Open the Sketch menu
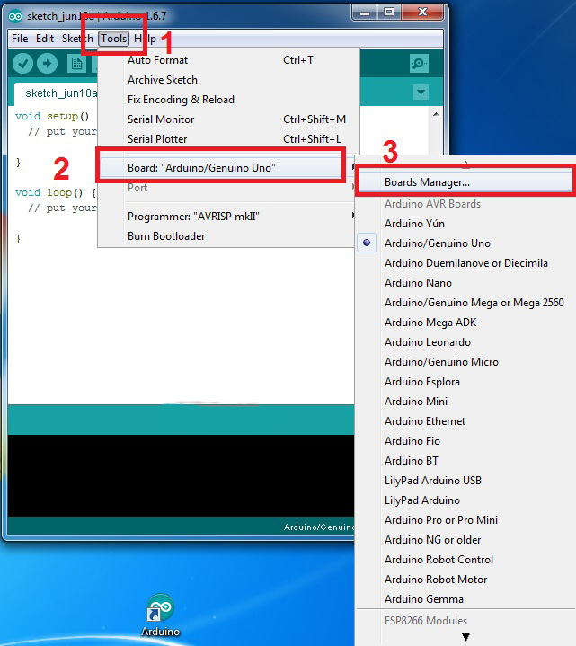Image resolution: width=576 pixels, height=646 pixels. pos(77,39)
